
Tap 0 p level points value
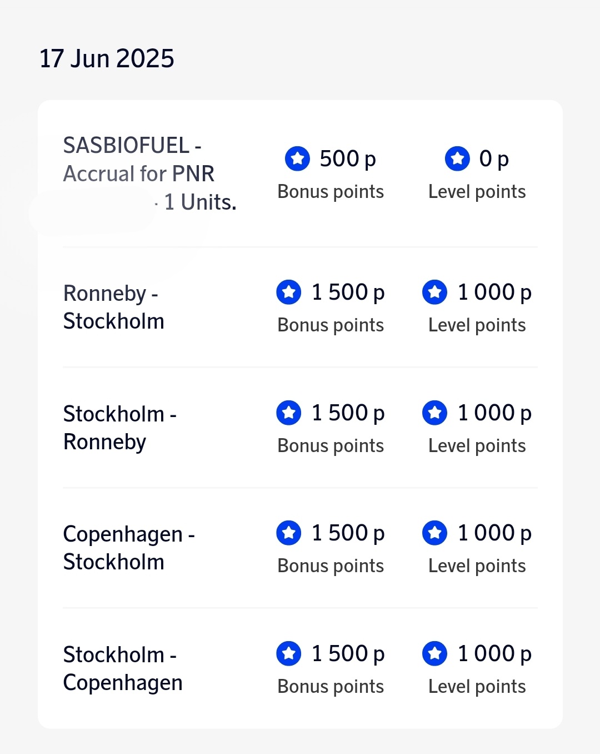[x=494, y=159]
